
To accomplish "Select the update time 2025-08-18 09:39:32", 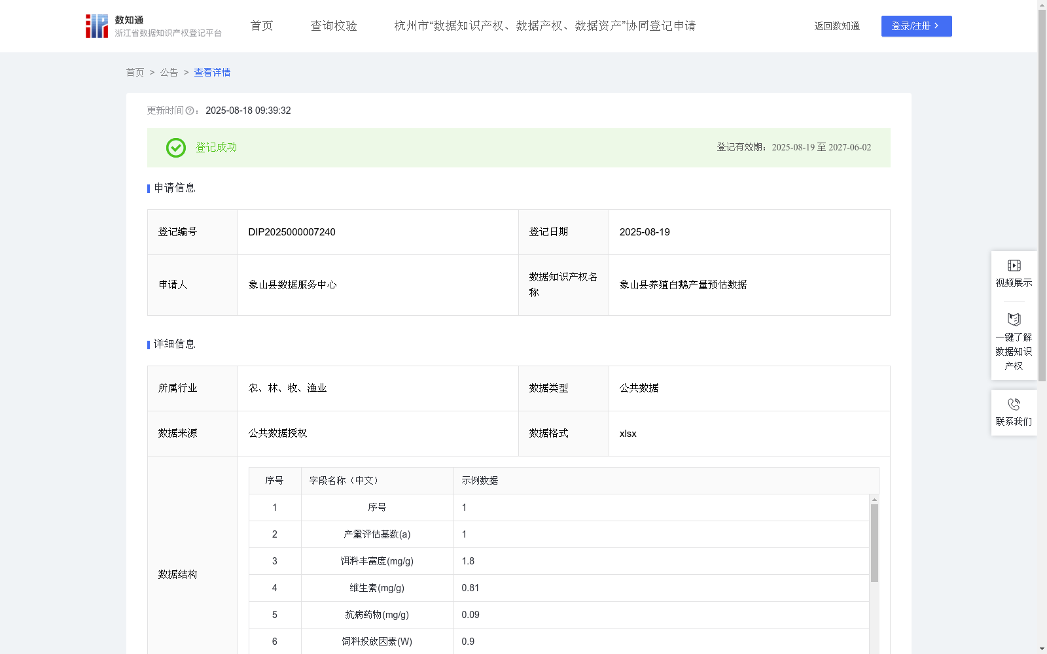I will tap(248, 111).
